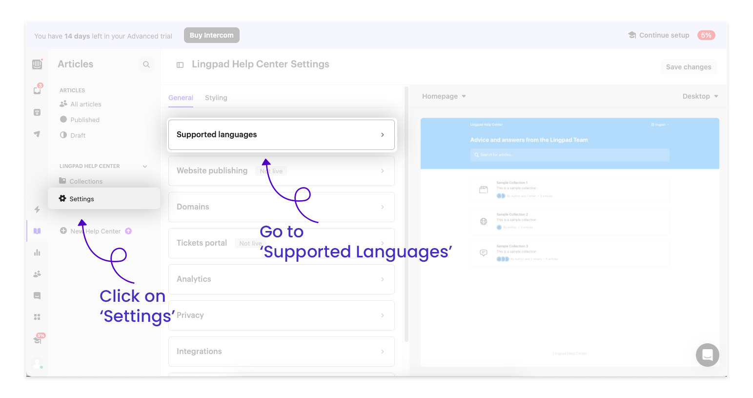
Task: Open the Homepage preview dropdown
Action: (444, 96)
